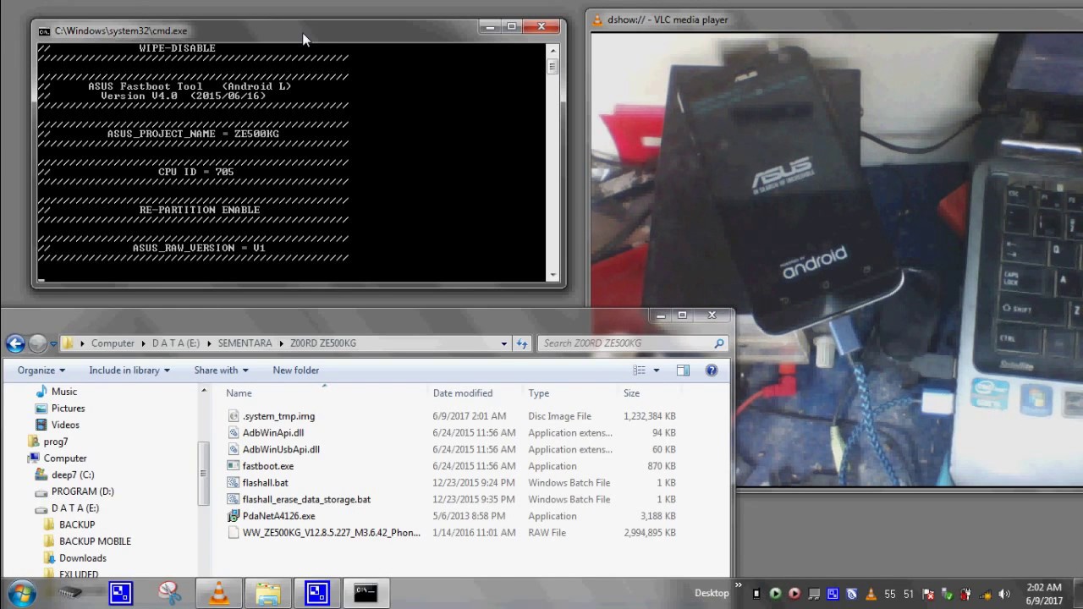
Task: Sort files by the Name column
Action: 239,393
